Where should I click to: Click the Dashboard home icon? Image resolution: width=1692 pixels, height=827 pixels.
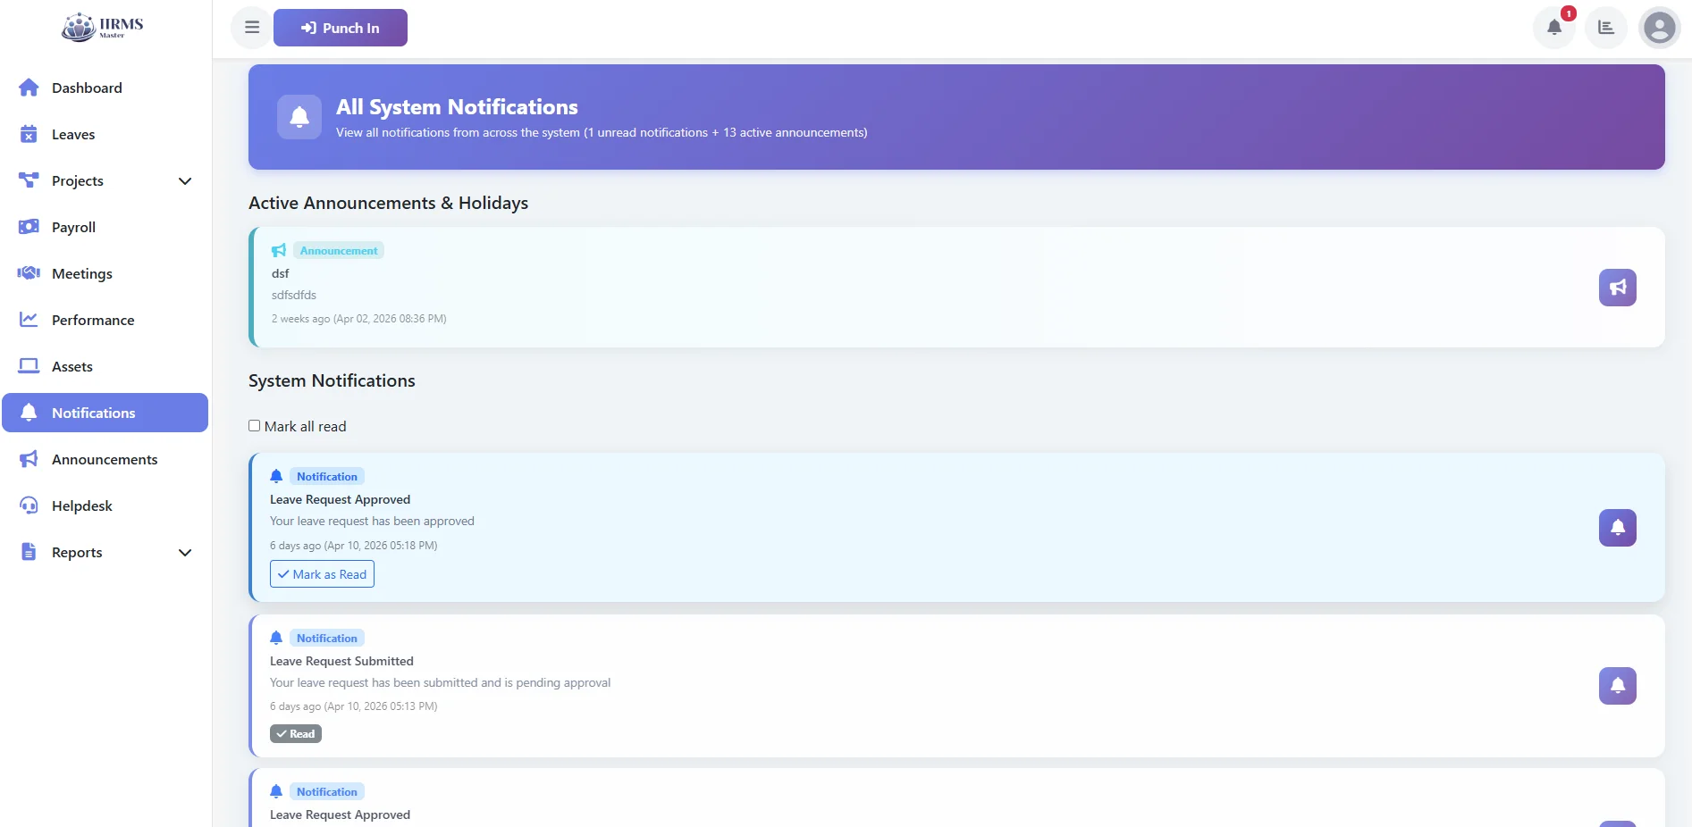click(29, 88)
